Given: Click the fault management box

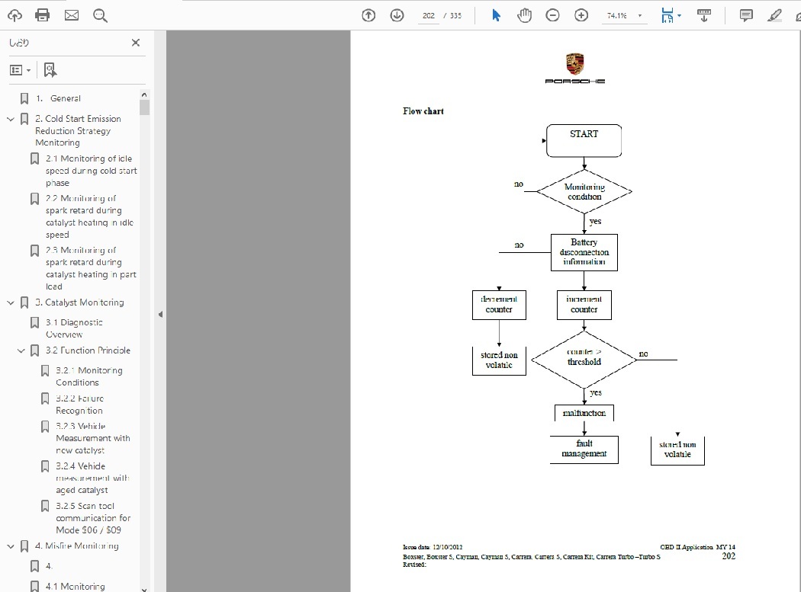Looking at the screenshot, I should [584, 449].
